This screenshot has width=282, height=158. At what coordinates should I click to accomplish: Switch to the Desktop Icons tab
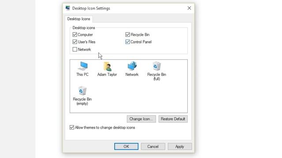pyautogui.click(x=79, y=19)
